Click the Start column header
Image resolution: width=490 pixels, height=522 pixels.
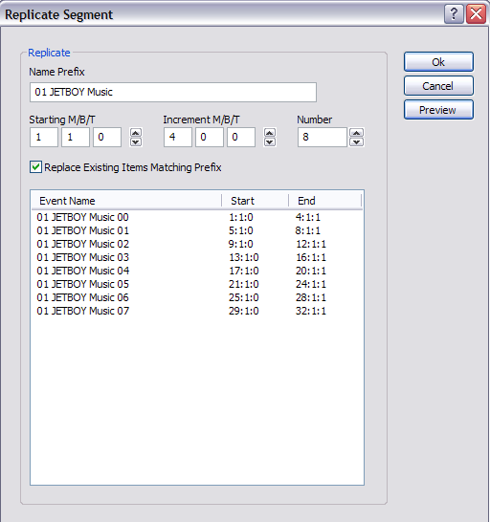(255, 201)
